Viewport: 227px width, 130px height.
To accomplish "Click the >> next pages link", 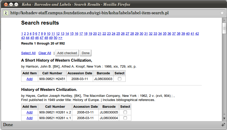I will [60, 38].
